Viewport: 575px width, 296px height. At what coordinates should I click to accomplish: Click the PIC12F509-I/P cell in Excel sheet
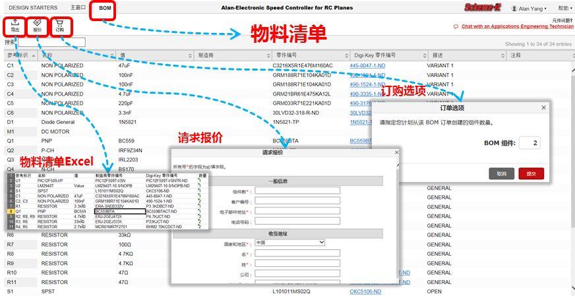50,181
